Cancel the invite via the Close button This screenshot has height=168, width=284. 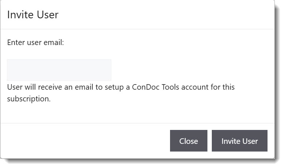pyautogui.click(x=188, y=141)
